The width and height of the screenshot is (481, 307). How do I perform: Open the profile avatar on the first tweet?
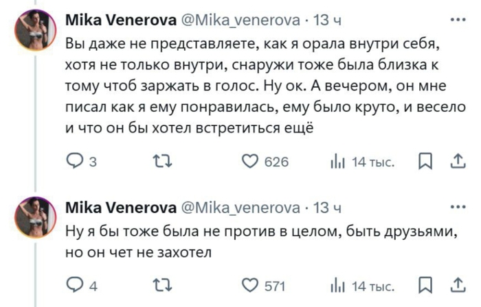point(36,31)
